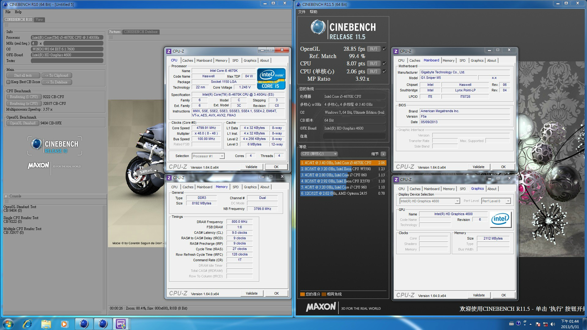Open the CPU (单核心) ranking dropdown
The width and height of the screenshot is (587, 330).
click(x=319, y=154)
